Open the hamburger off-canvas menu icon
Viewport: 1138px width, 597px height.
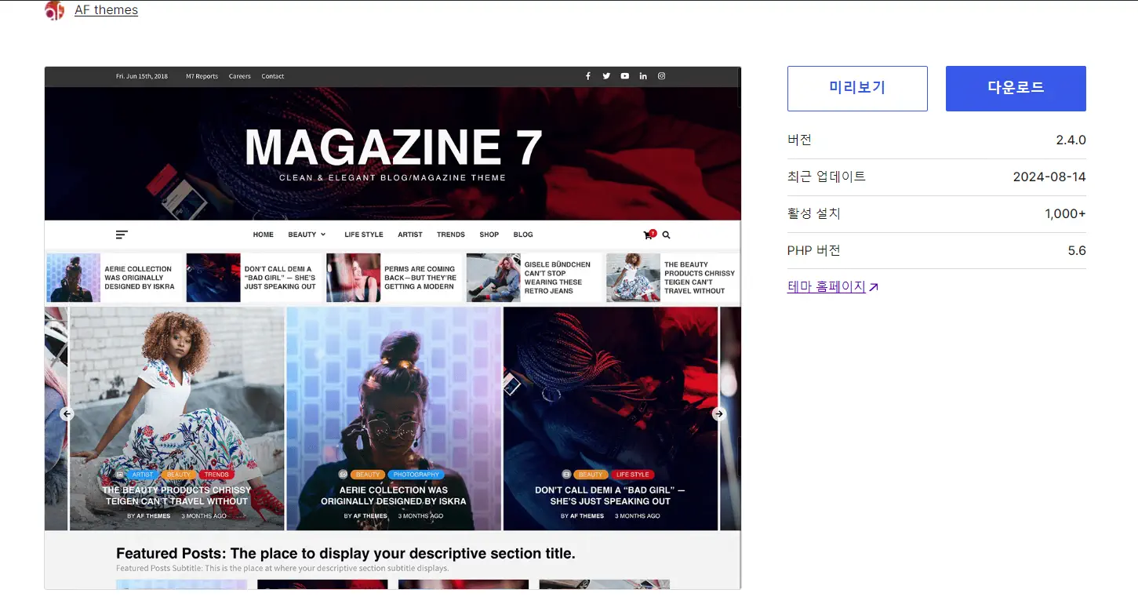[122, 235]
